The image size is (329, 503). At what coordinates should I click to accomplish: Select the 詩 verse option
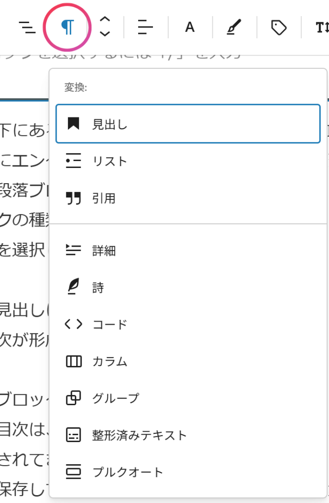98,288
